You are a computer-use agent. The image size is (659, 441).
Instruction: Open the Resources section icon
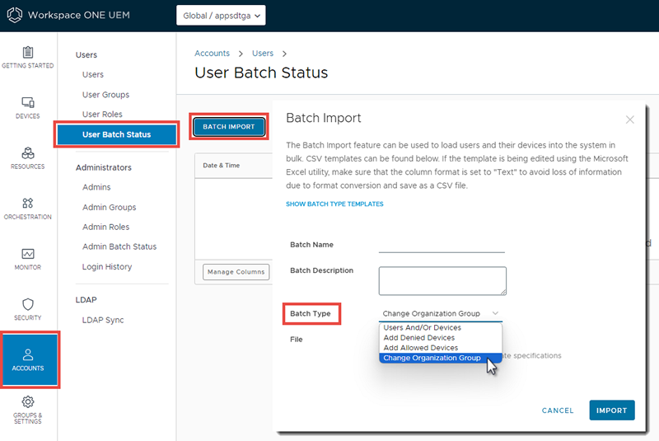coord(28,152)
